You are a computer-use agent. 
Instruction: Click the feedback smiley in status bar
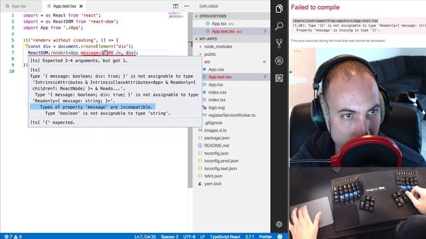pos(280,236)
